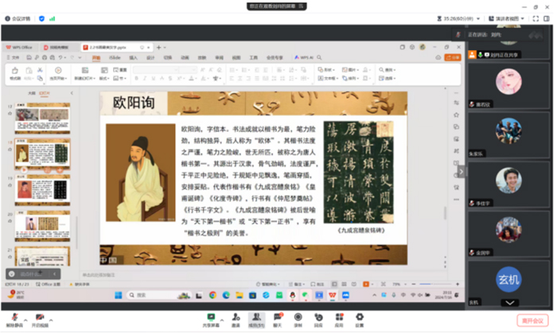The image size is (557, 334).
Task: Click the New Slide icon in WPS
Action: (85, 70)
